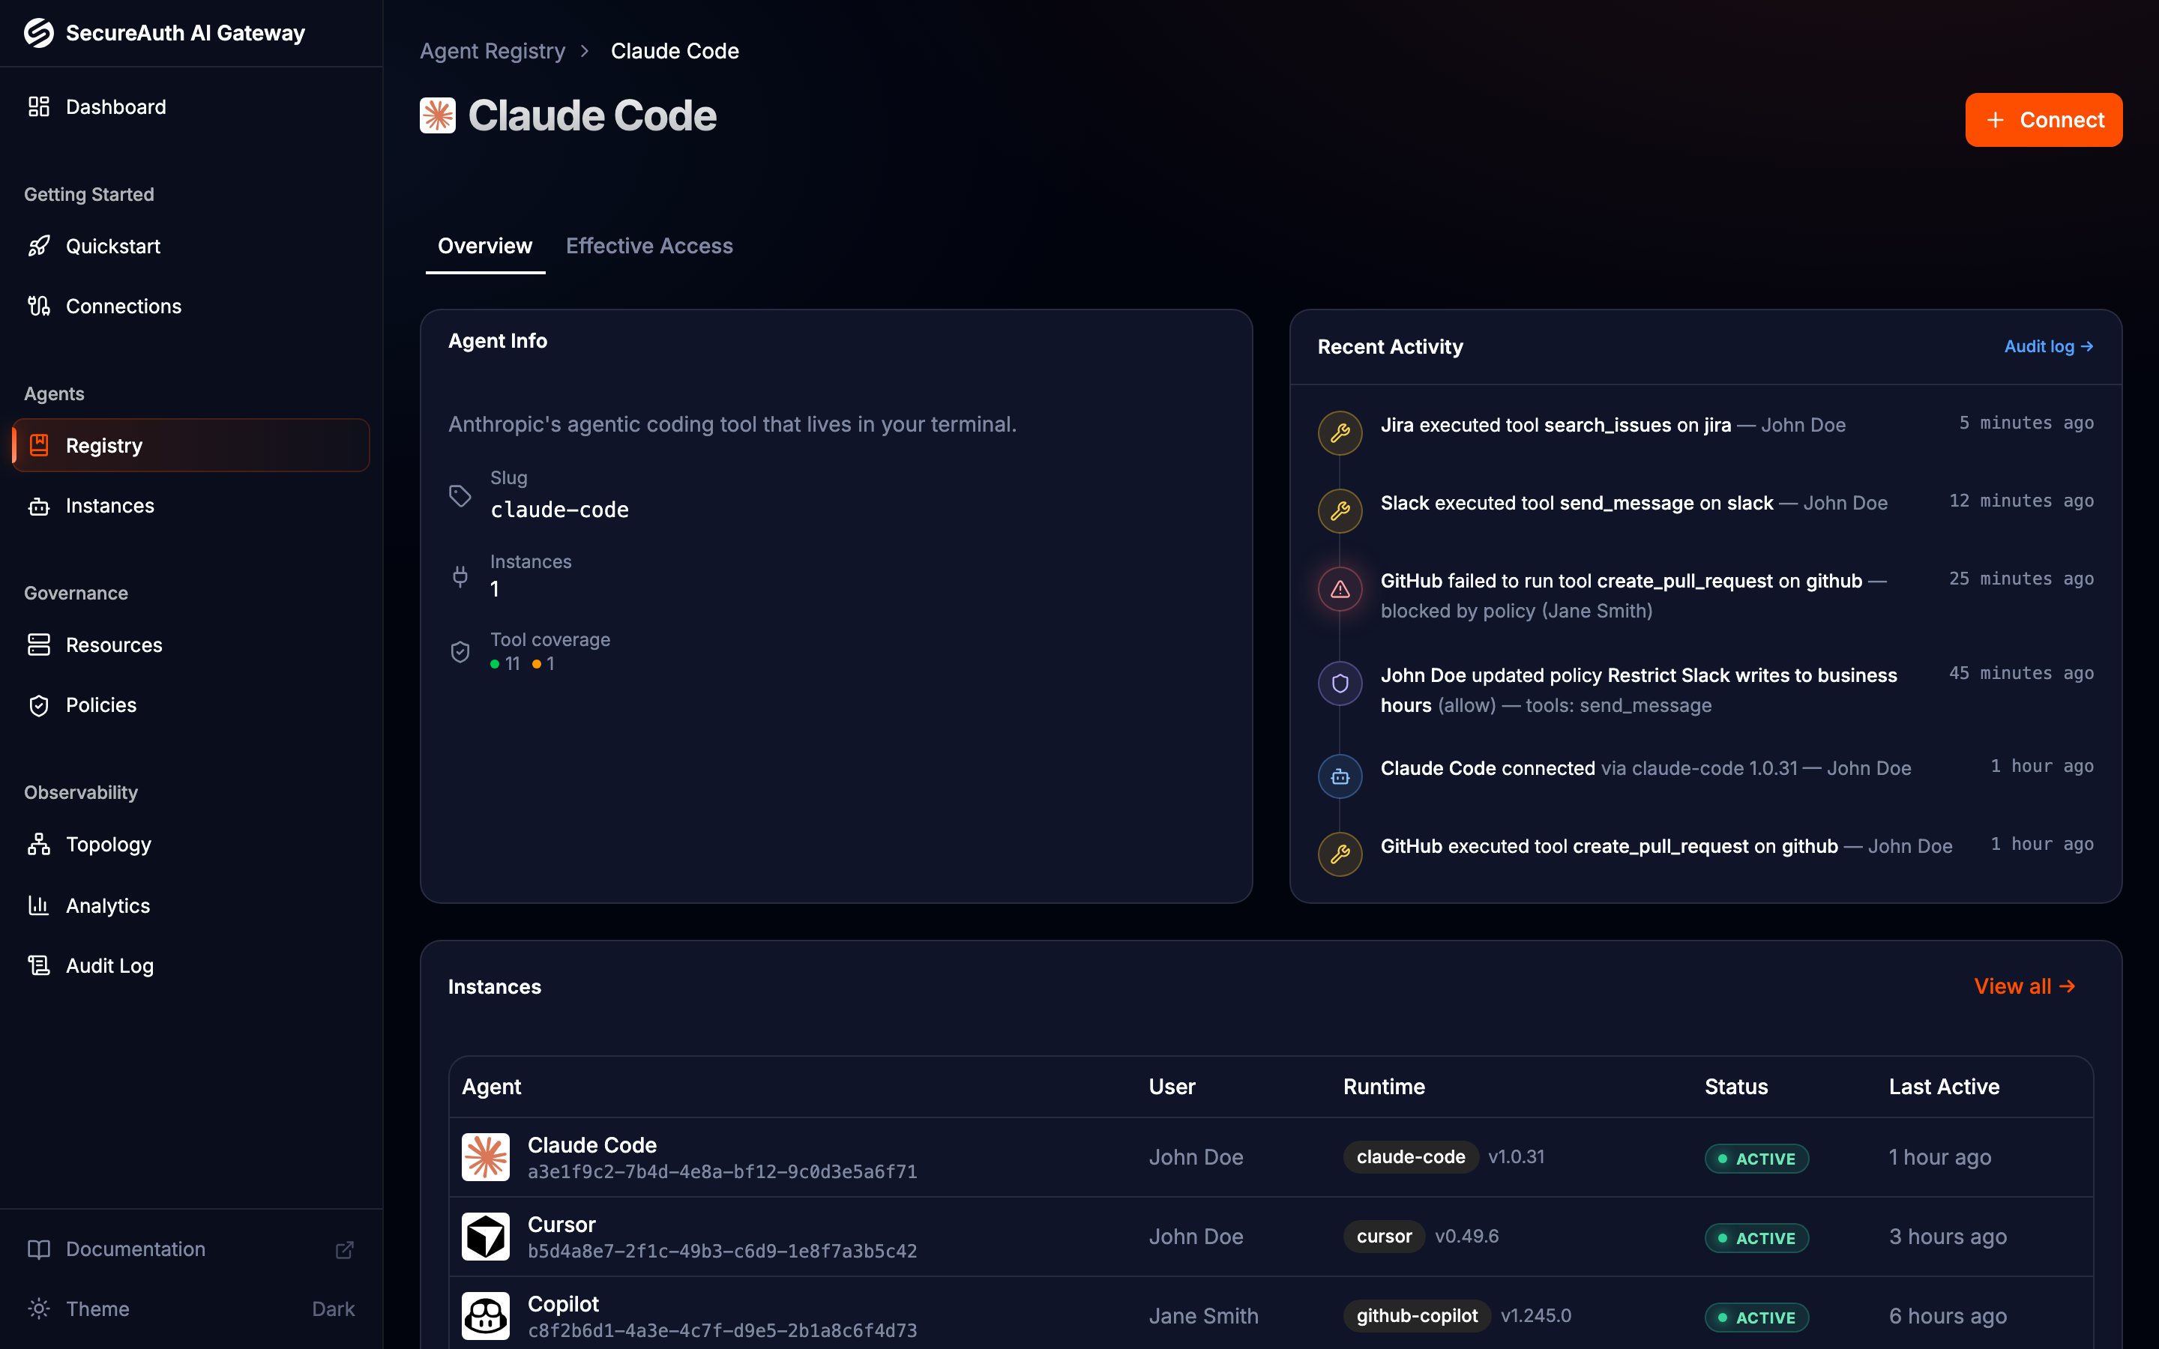Open the Connections page
The image size is (2159, 1349).
coord(191,306)
